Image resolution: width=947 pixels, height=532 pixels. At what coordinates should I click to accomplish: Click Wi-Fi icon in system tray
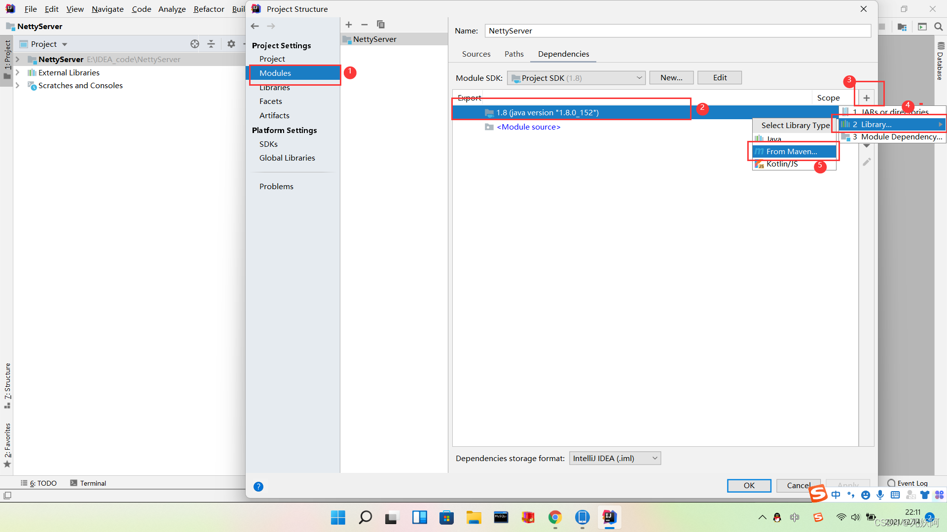tap(841, 517)
